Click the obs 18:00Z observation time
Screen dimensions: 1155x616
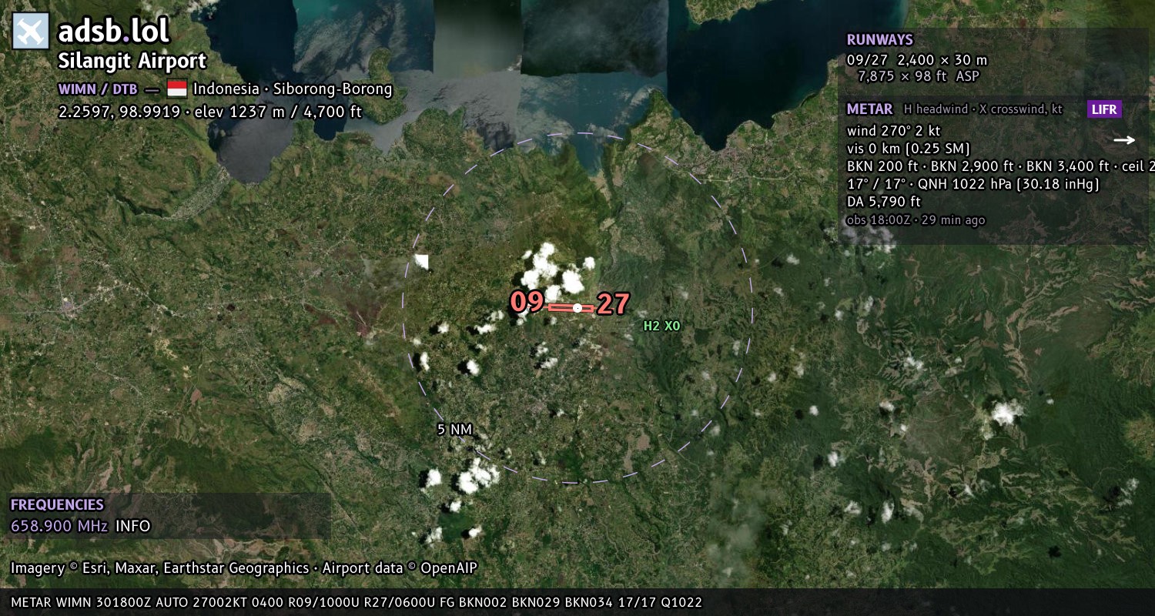pos(916,220)
